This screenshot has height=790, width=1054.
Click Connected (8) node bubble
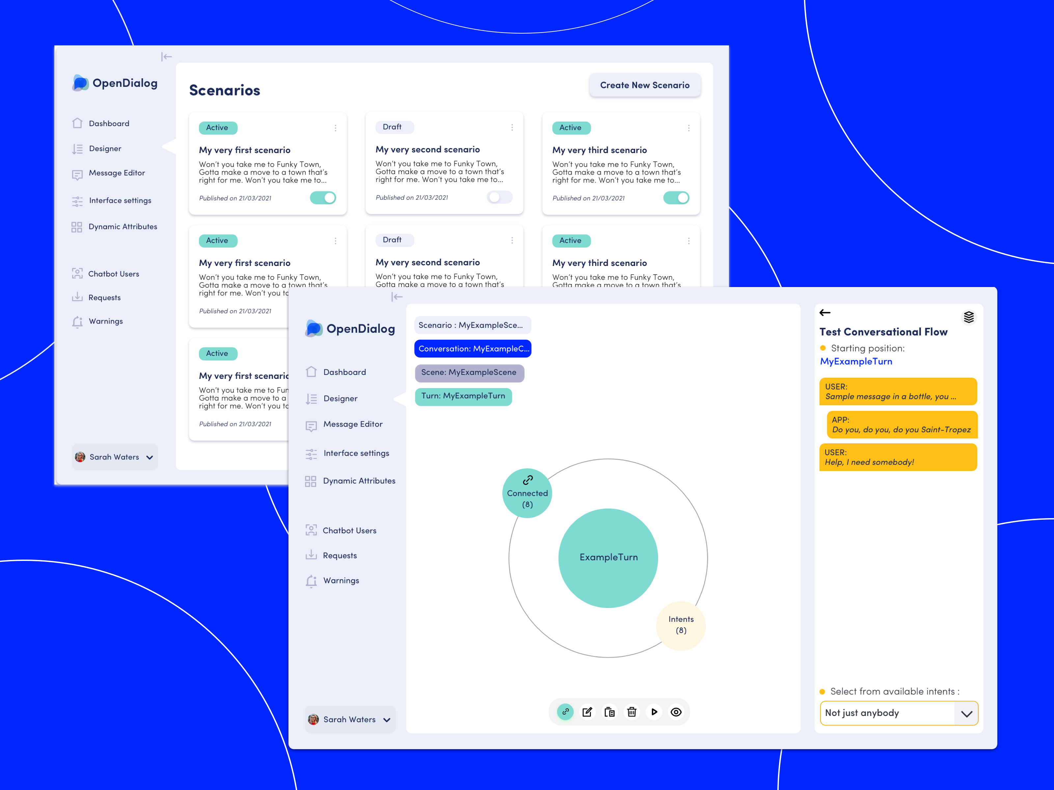click(x=527, y=493)
